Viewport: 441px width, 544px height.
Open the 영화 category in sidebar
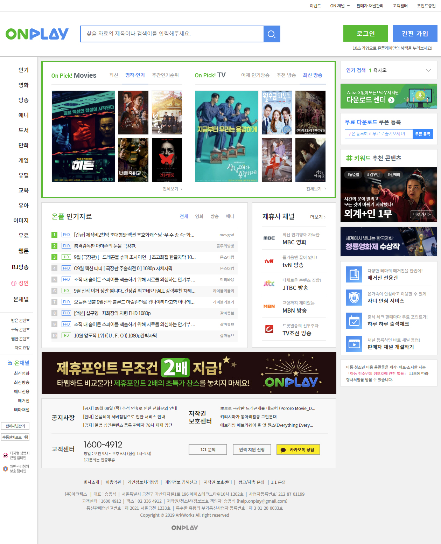tap(23, 85)
